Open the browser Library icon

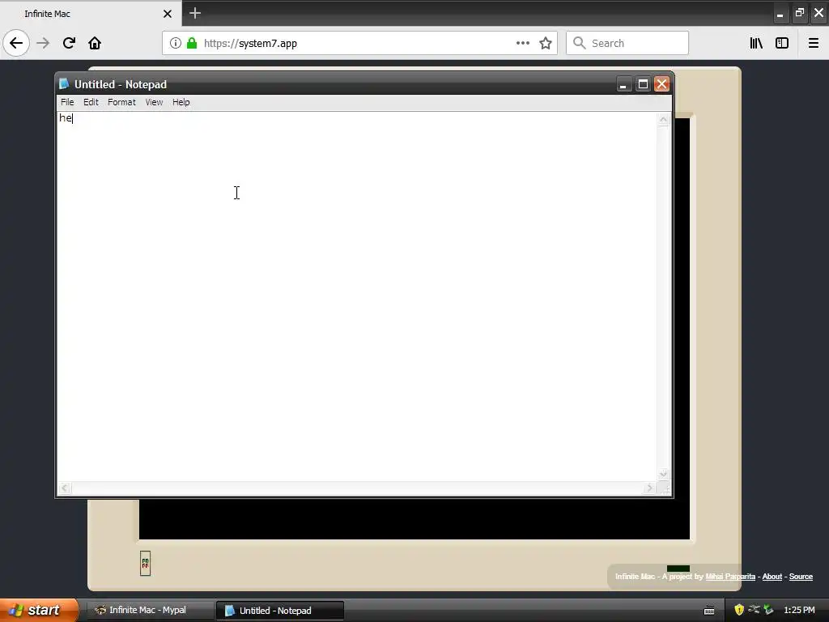tap(757, 43)
